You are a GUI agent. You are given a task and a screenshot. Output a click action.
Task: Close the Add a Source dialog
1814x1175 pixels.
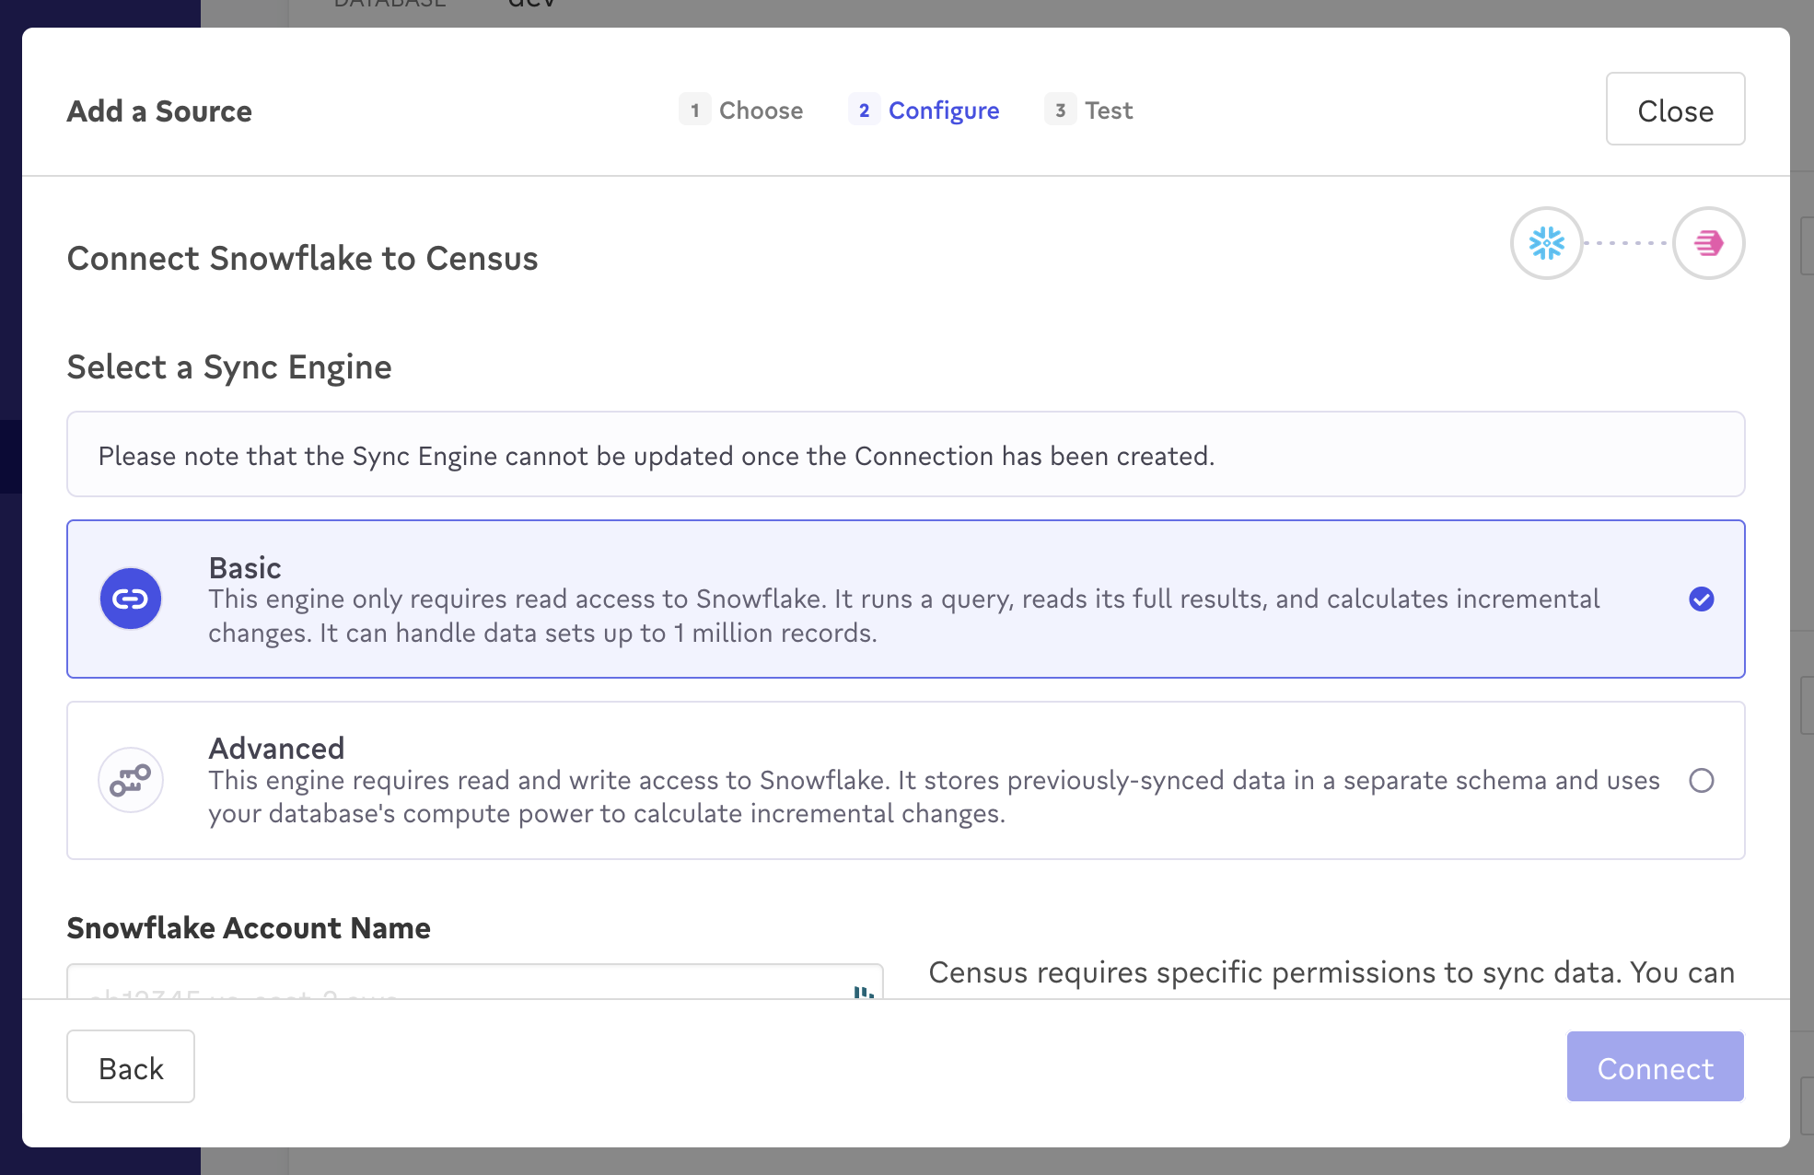(1674, 110)
